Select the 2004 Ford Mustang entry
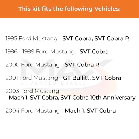 (61, 111)
